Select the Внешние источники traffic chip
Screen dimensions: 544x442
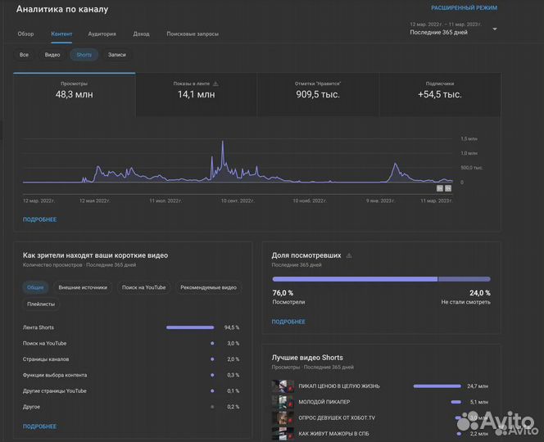click(x=82, y=287)
